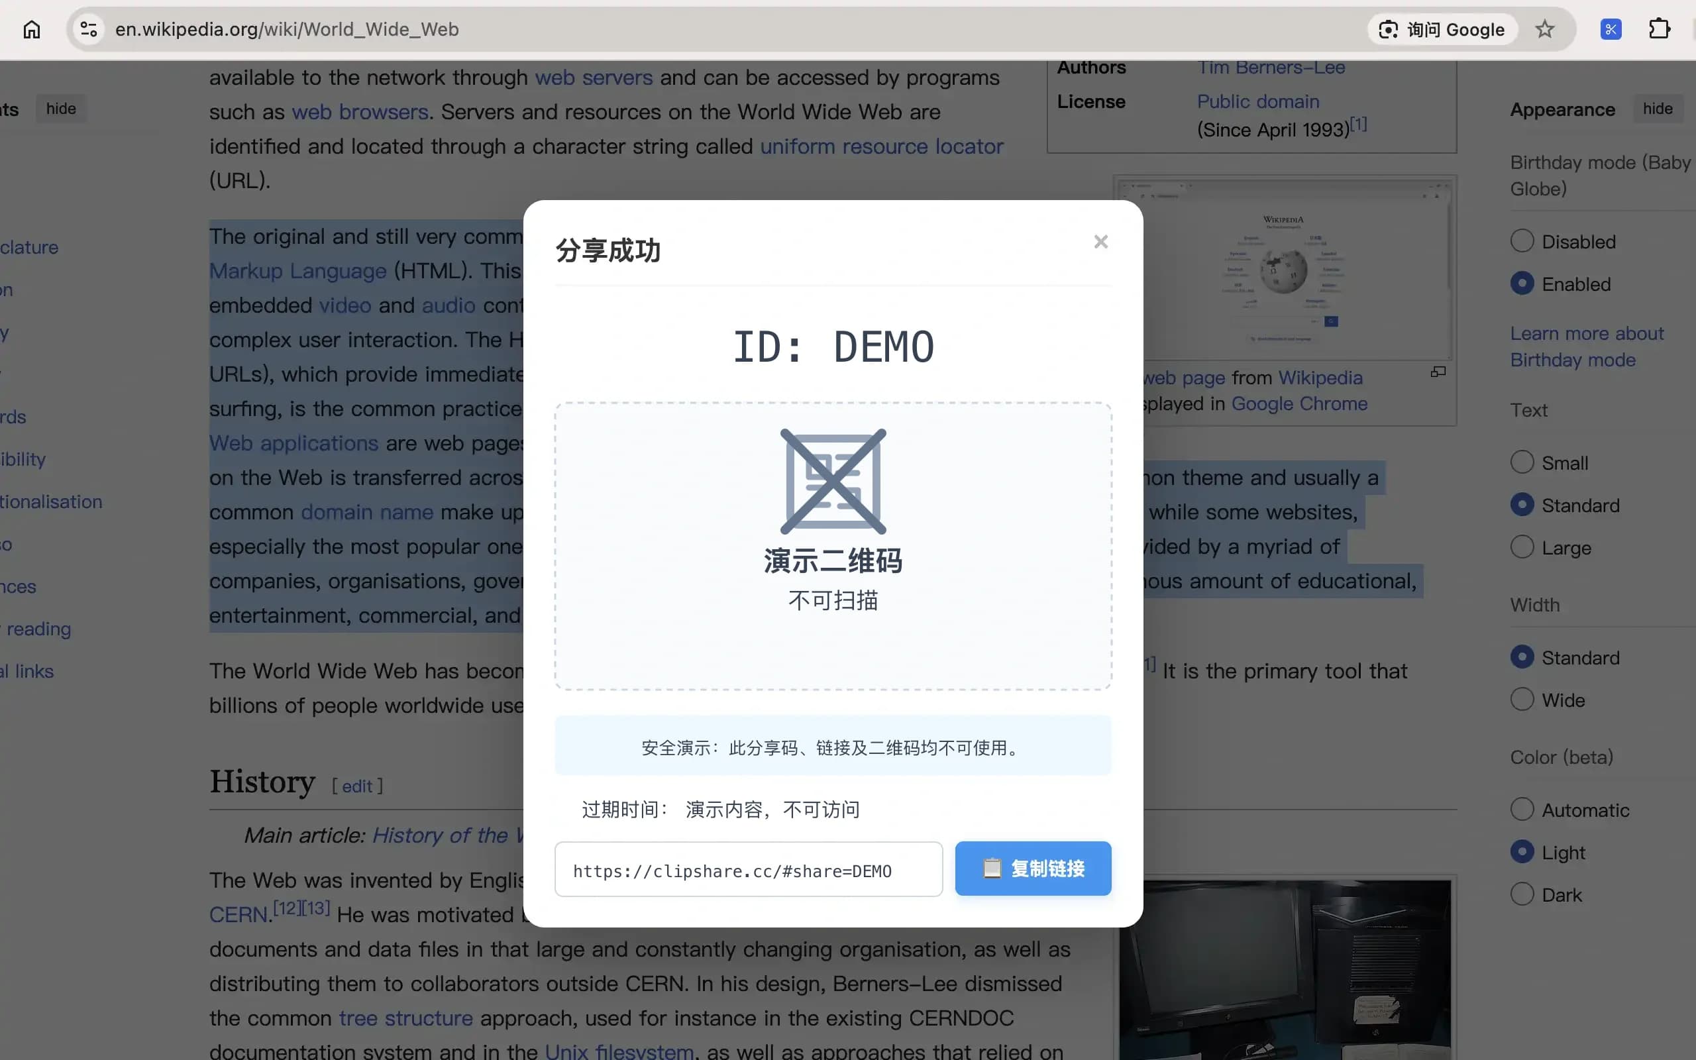Click the ID: DEMO share code text

point(833,346)
